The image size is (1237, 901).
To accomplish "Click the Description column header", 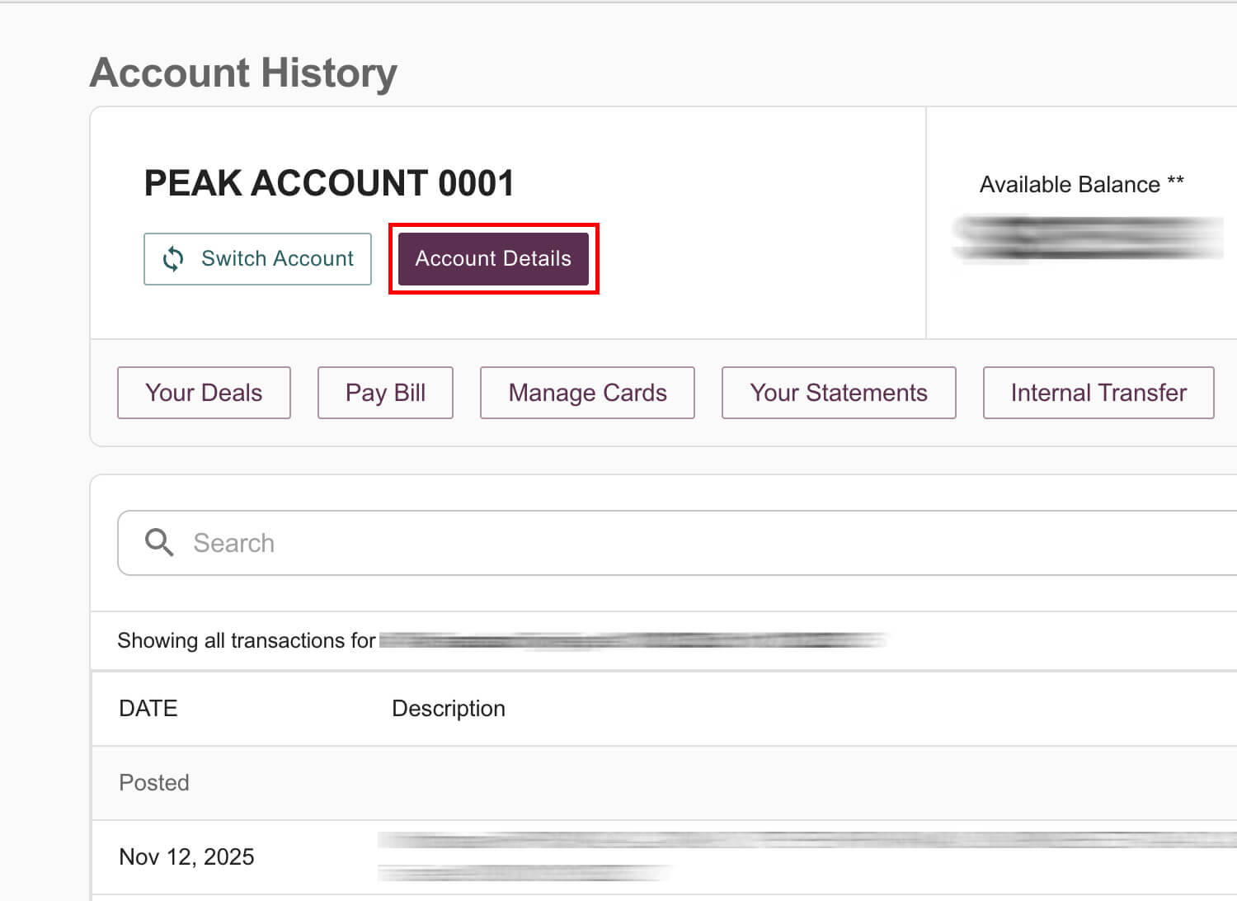I will click(x=449, y=708).
